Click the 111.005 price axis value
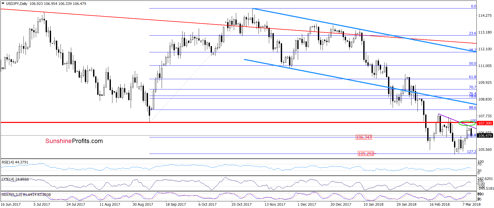The width and height of the screenshot is (494, 208). click(x=485, y=66)
